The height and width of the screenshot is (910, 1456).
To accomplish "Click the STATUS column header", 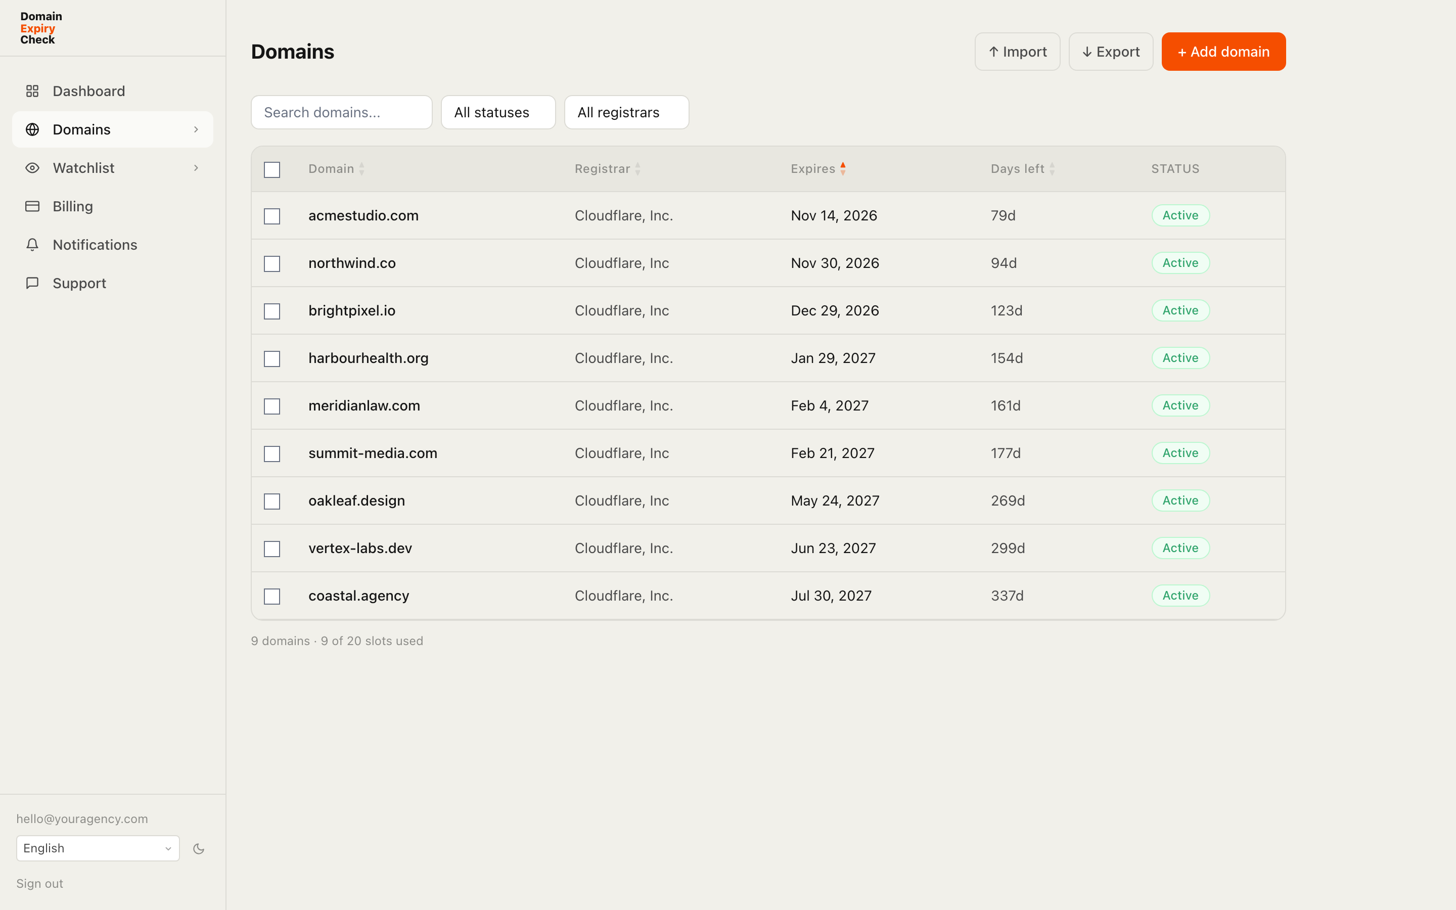I will click(x=1175, y=169).
